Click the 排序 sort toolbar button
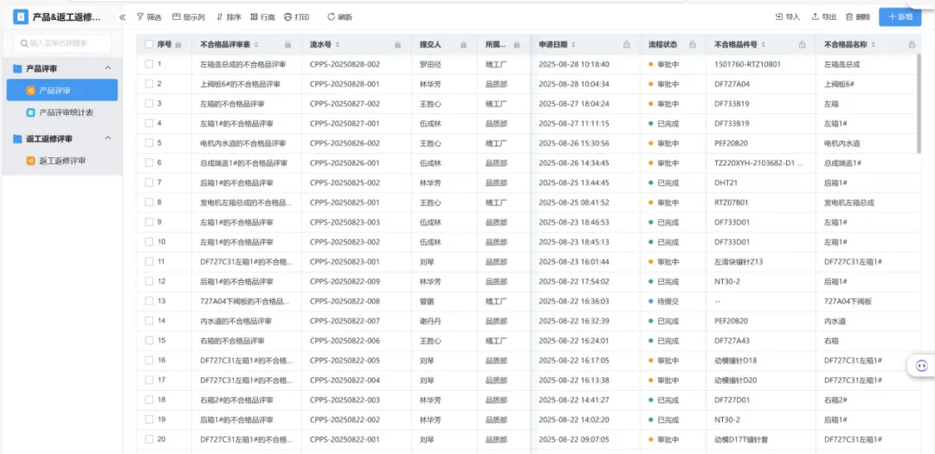935x454 pixels. coord(228,17)
